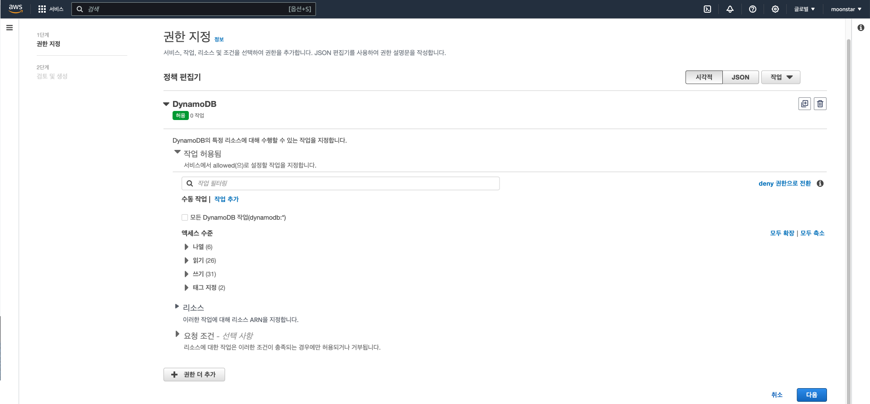Click the 다음 button
870x404 pixels.
click(812, 395)
